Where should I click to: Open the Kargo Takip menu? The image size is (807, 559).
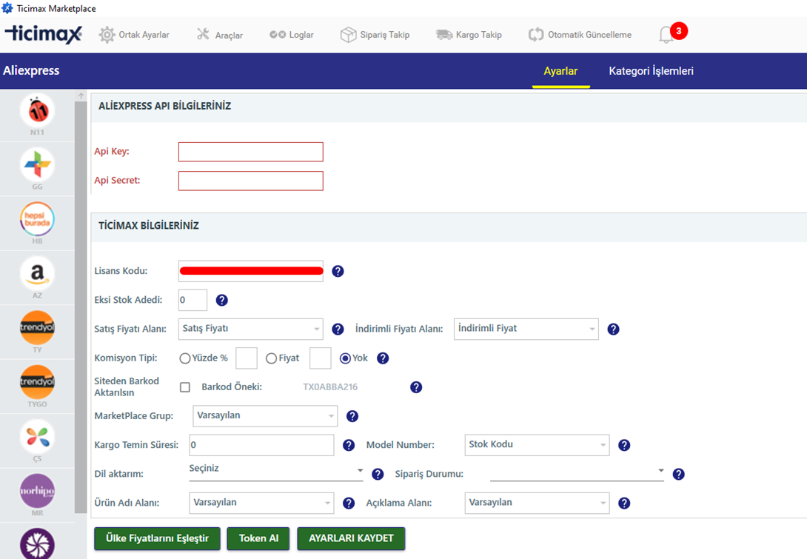[469, 35]
